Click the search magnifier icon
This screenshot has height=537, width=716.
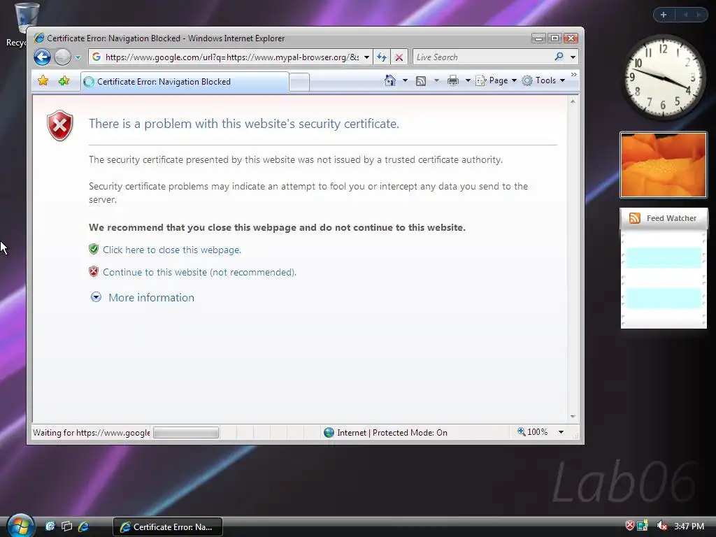click(559, 57)
